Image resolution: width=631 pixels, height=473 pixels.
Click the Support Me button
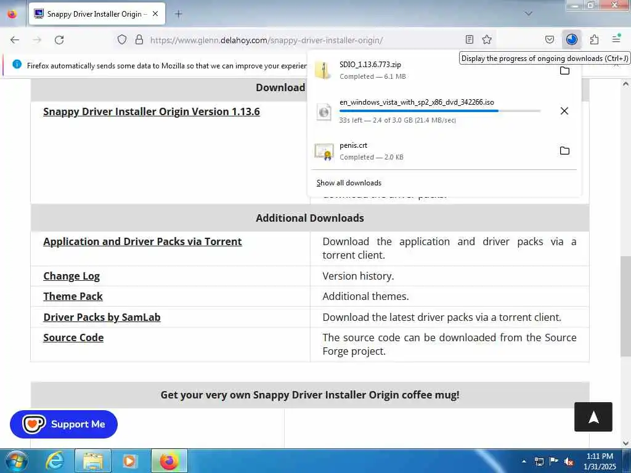pyautogui.click(x=63, y=424)
